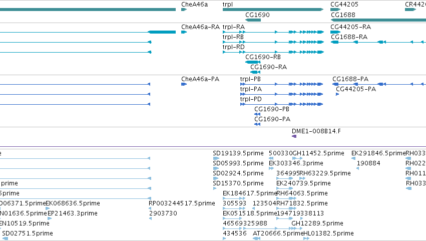Select the trpl-PA protein label
This screenshot has height=241, width=426.
(251, 89)
